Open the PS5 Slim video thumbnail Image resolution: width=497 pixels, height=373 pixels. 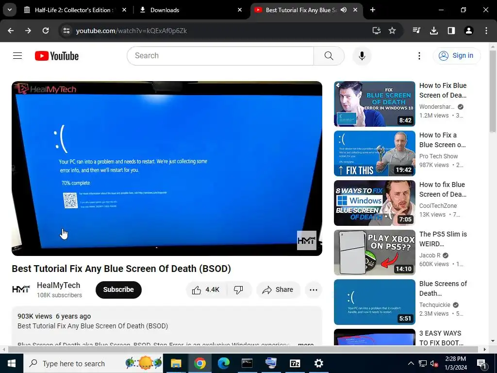tap(374, 252)
